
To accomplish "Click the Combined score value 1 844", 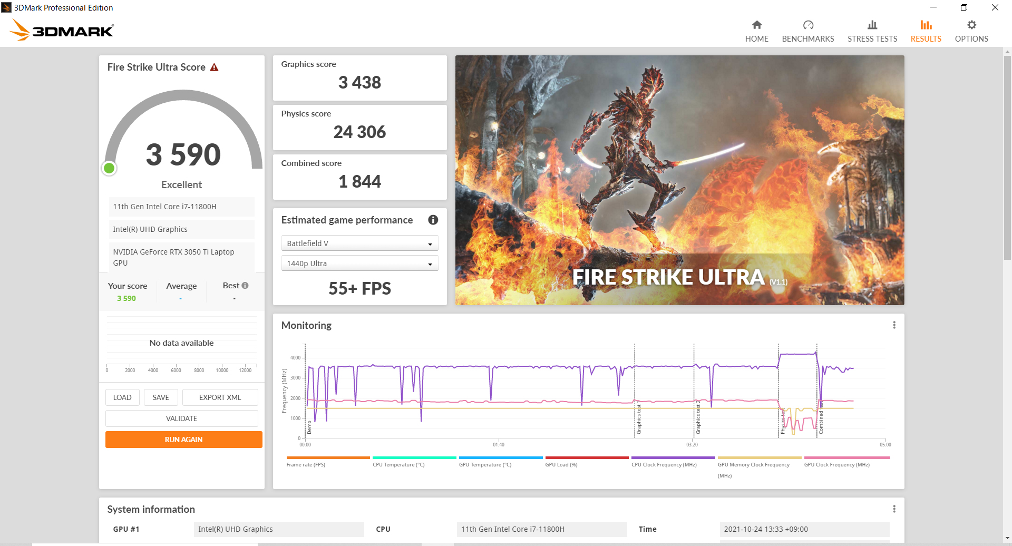I will 359,182.
